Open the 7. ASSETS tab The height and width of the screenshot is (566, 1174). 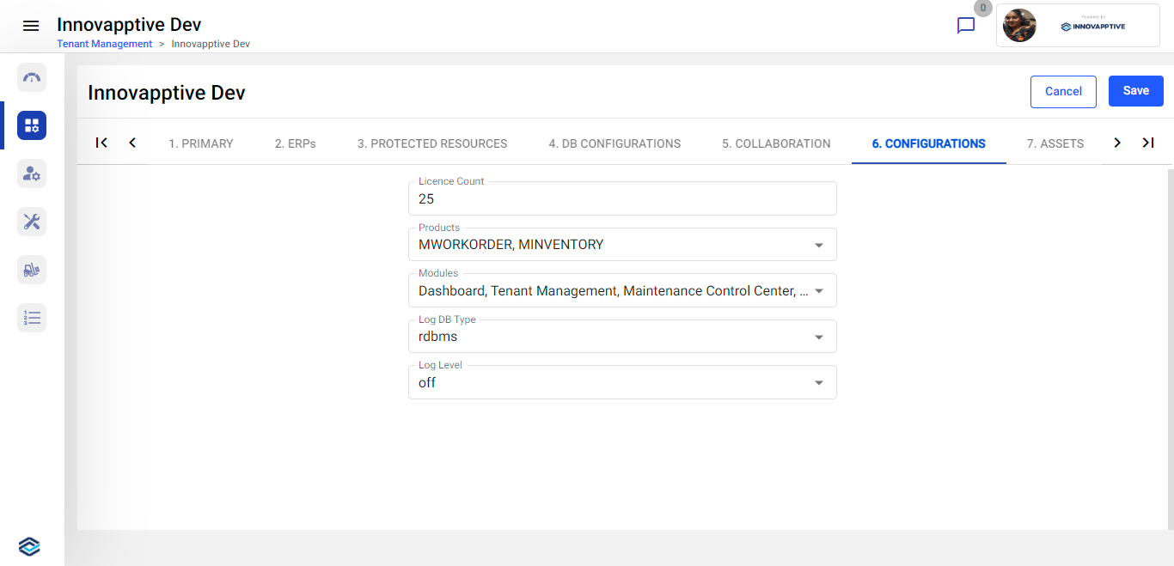click(x=1055, y=143)
